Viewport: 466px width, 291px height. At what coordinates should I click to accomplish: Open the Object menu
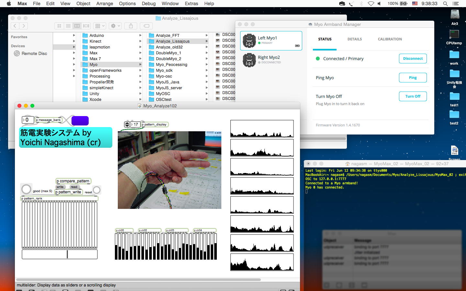point(83,4)
